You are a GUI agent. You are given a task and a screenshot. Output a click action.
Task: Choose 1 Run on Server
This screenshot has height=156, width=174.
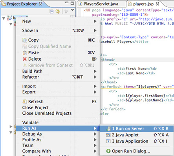(137, 128)
